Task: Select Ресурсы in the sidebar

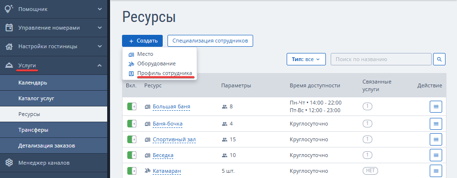Action: [54, 114]
